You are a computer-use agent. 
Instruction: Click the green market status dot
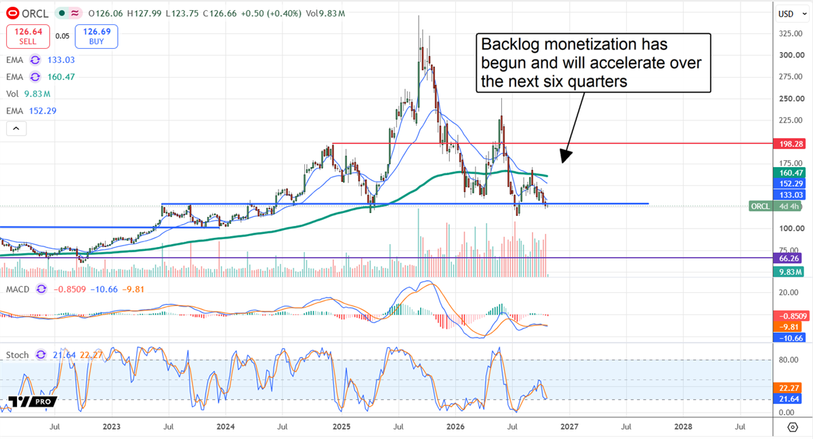coord(60,13)
